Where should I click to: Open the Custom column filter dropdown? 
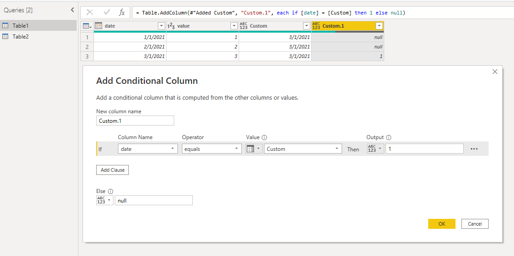307,26
